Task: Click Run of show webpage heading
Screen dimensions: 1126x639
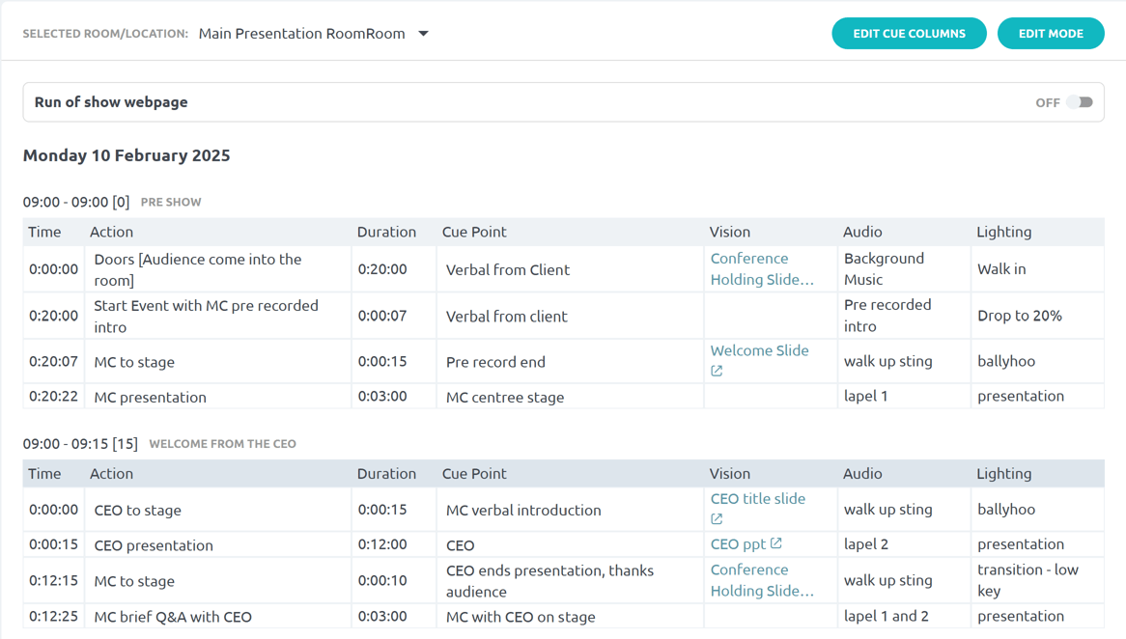Action: 111,102
